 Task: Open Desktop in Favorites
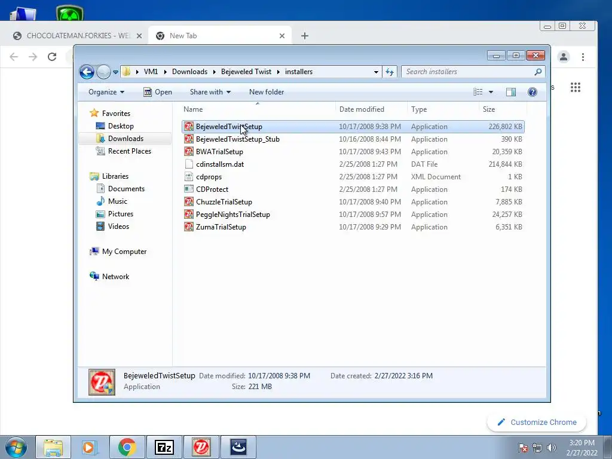pos(115,126)
